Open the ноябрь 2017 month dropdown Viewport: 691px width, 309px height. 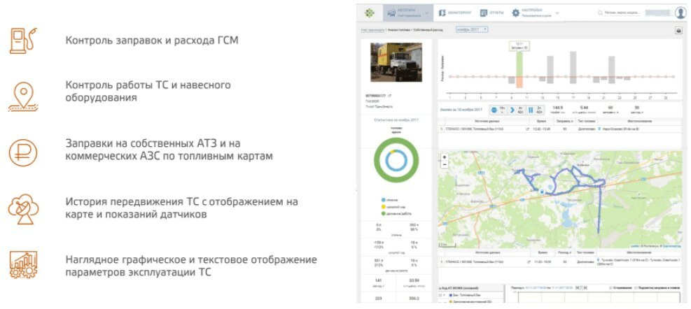[472, 29]
